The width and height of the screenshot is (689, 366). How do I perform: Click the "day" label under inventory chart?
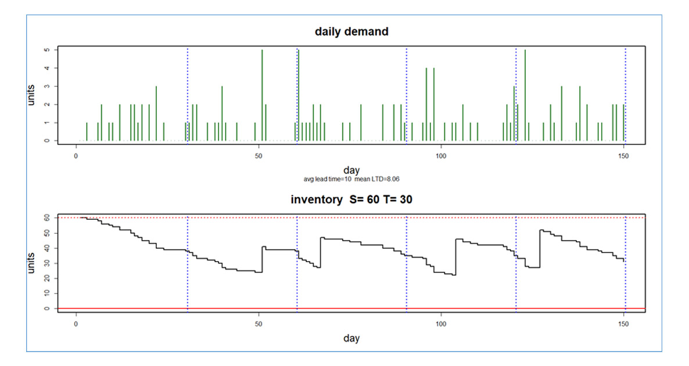[351, 338]
